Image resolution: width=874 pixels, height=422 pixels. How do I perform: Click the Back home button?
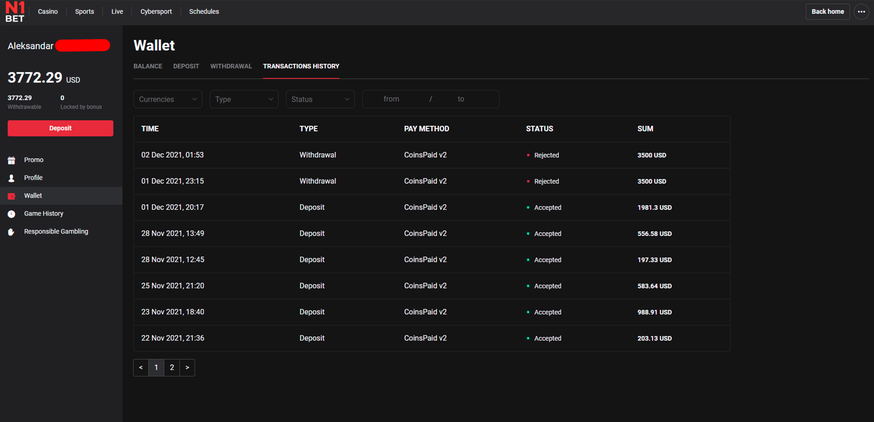(x=828, y=11)
